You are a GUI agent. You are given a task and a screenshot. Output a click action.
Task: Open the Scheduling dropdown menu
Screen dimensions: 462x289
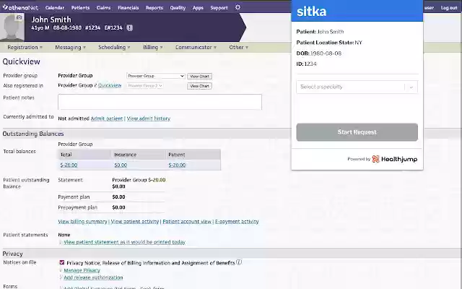click(114, 47)
